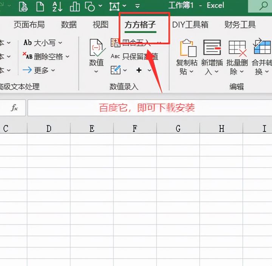Expand dropdown next to table pencil icon
Viewport: 272px width, 266px height.
coord(125,70)
